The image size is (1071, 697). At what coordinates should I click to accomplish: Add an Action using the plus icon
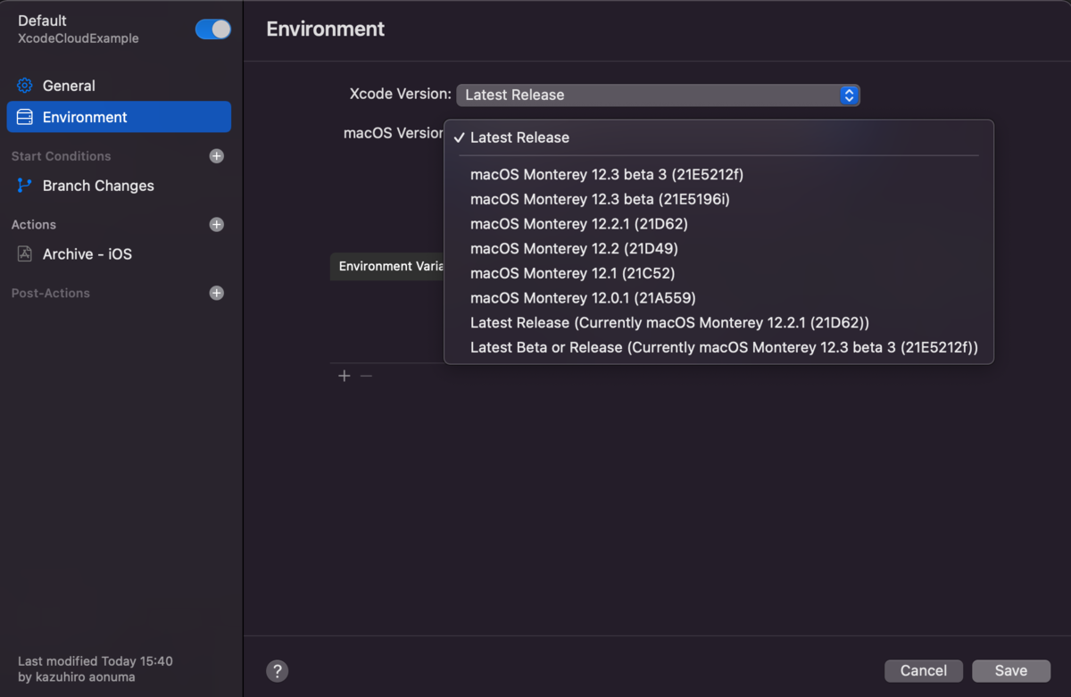[216, 225]
